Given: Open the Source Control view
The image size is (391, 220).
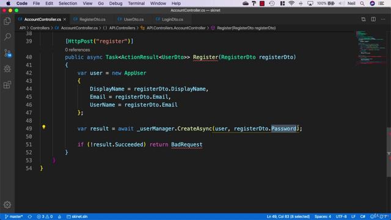Looking at the screenshot, I should (7, 53).
